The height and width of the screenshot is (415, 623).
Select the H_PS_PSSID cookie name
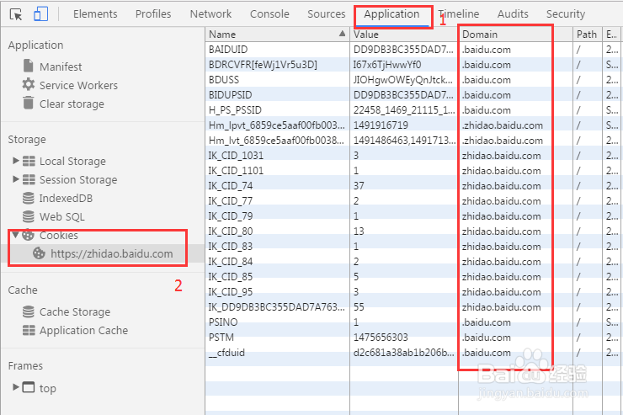click(x=235, y=110)
